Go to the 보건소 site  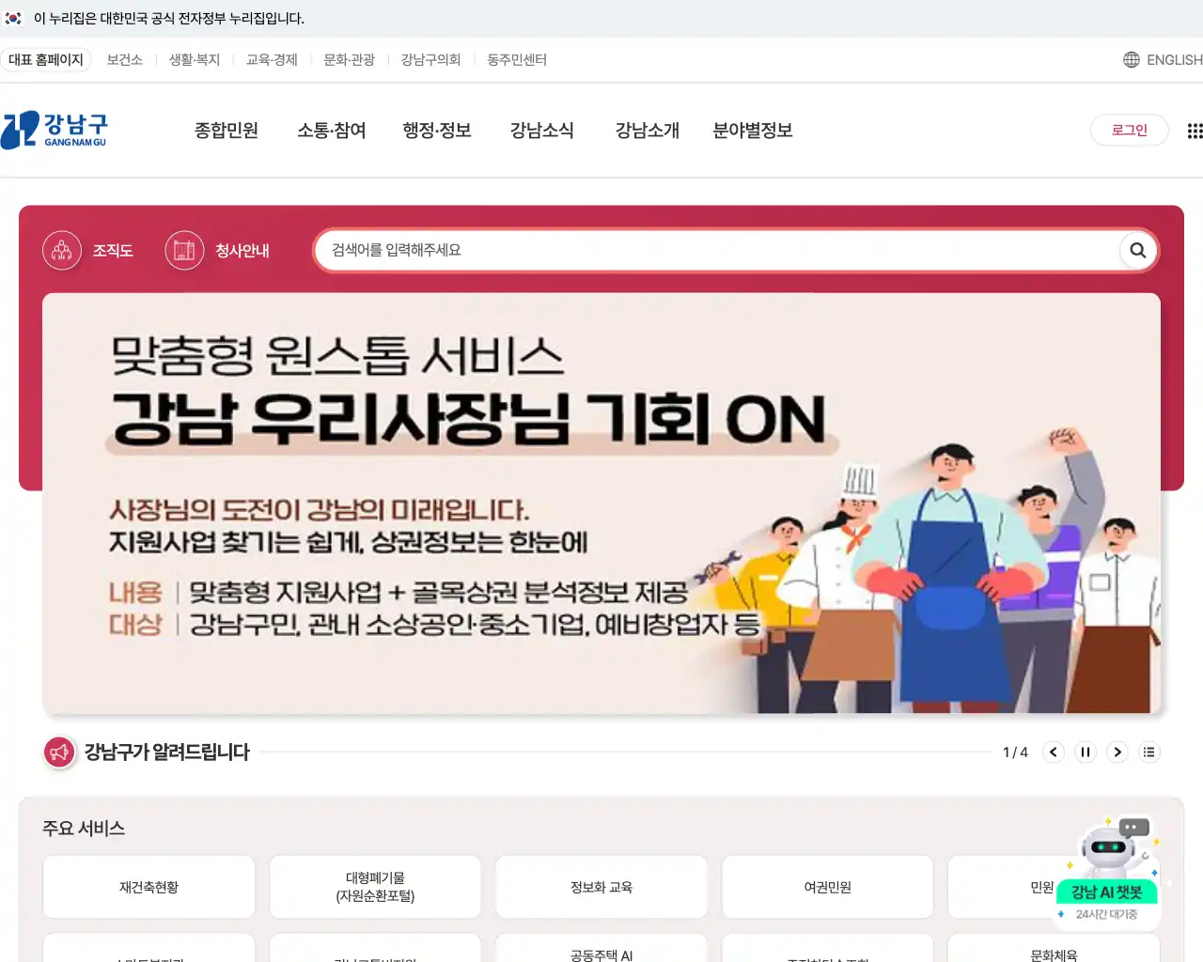(x=125, y=60)
